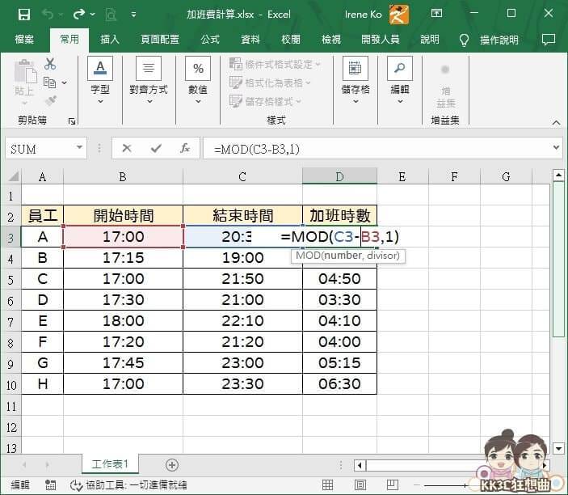Click the macro recording status icon
This screenshot has width=568, height=495.
click(50, 484)
